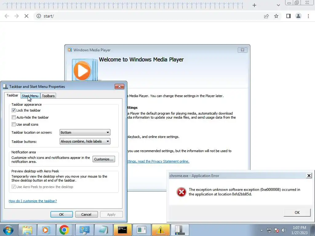Open Chrome profile avatar
The height and width of the screenshot is (236, 315).
[x=298, y=16]
